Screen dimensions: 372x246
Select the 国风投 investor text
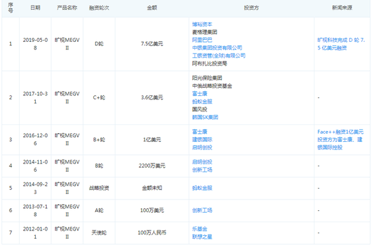(x=200, y=109)
